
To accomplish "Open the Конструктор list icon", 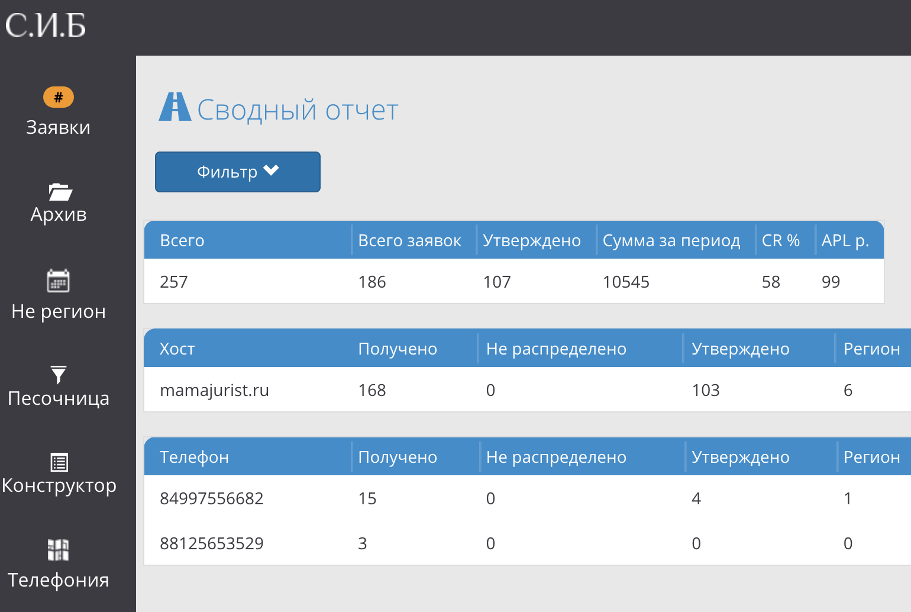I will pos(59,462).
